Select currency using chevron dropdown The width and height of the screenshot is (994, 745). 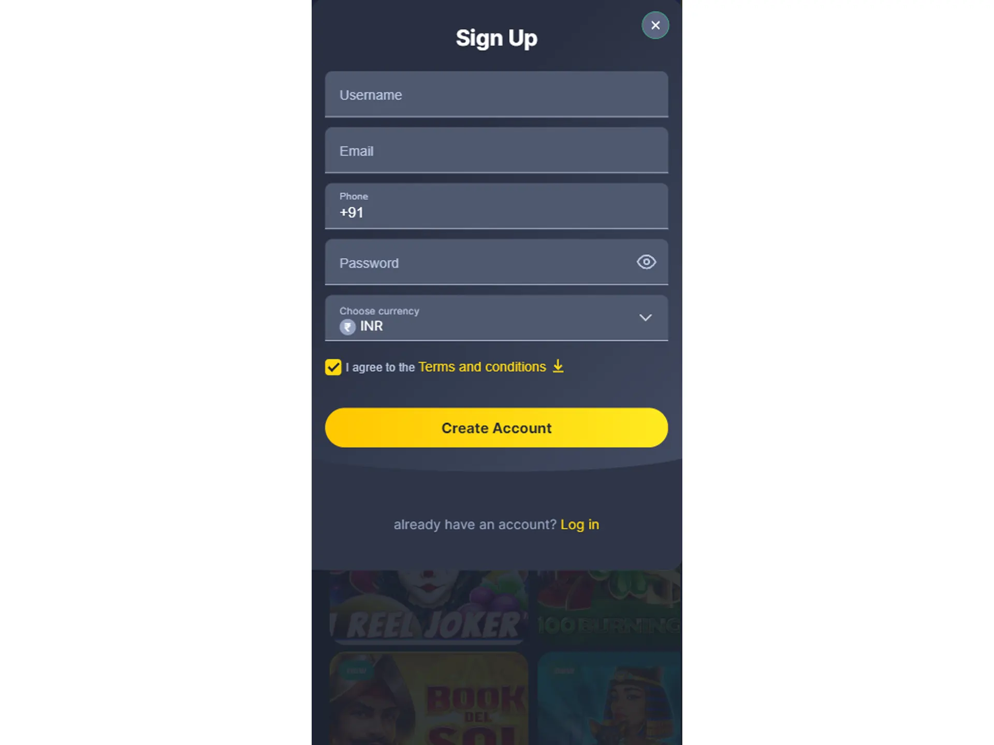pos(645,317)
